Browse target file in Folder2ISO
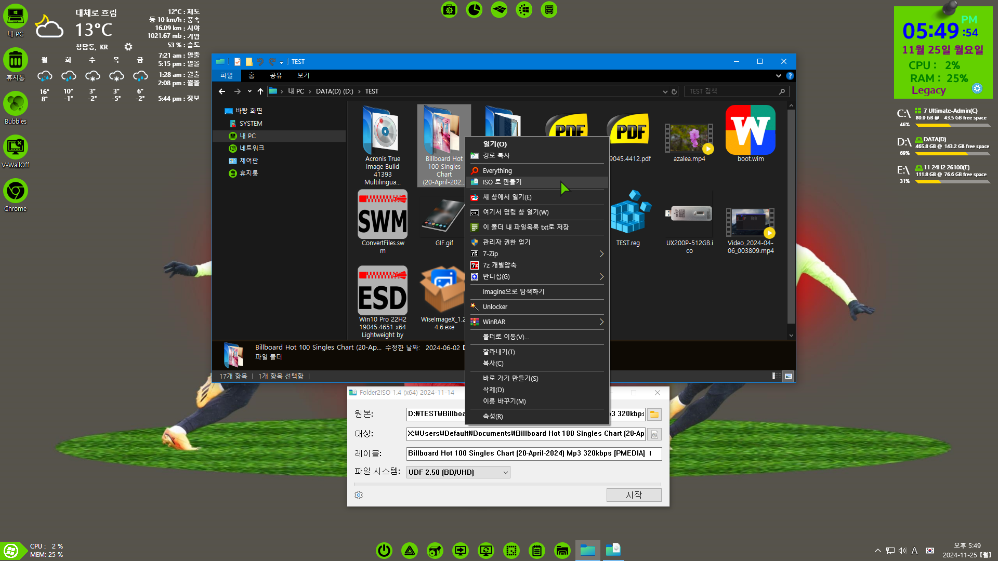 [654, 434]
